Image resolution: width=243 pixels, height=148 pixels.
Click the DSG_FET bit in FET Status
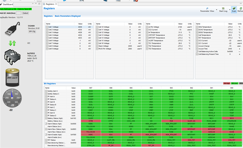[x=191, y=140]
